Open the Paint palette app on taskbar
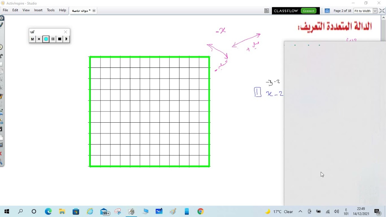Viewport: 386px width, 217px height. 173,212
